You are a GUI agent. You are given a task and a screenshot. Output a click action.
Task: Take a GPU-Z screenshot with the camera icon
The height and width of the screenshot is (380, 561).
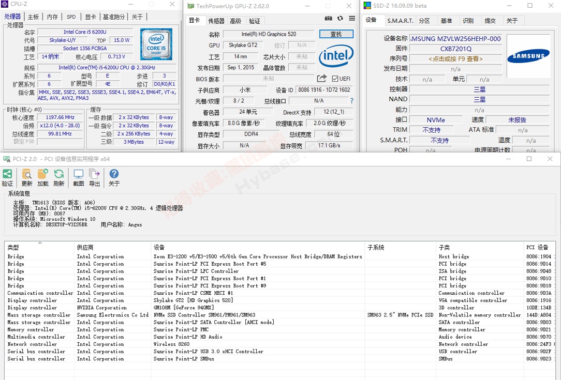pos(328,18)
